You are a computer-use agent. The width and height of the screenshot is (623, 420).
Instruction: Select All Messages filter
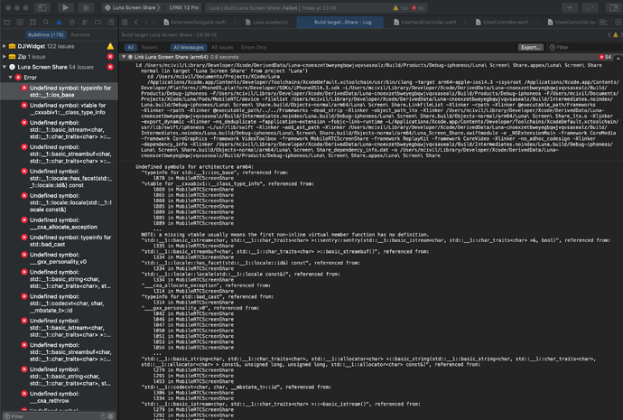(189, 47)
